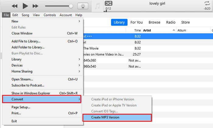This screenshot has width=213, height=128.
Task: Switch to the Browse tab
Action: point(155,22)
